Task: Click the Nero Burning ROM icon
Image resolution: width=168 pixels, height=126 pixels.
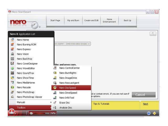Action: pos(12,44)
